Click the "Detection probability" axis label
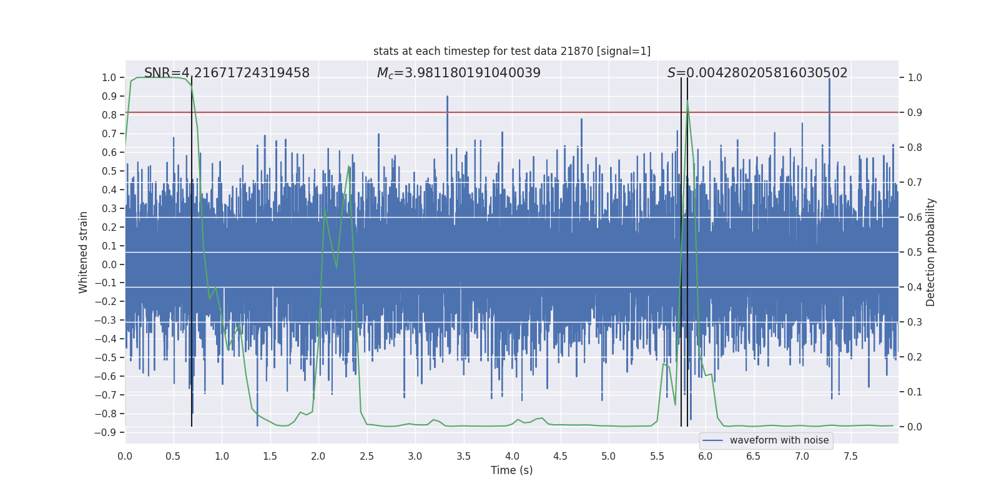Screen dimensions: 999x499 pos(931,252)
